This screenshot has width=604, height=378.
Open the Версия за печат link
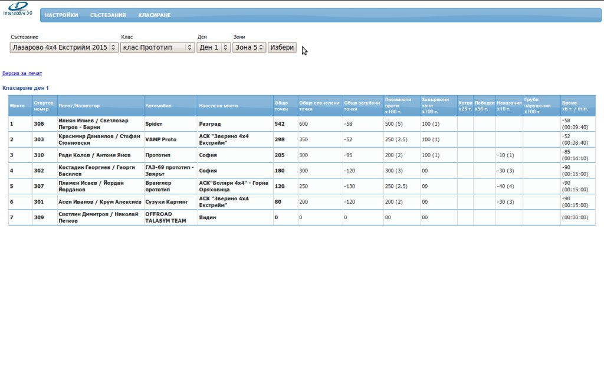[x=22, y=73]
